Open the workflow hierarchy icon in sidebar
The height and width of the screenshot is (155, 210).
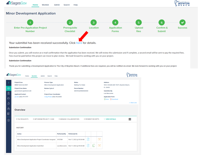pyautogui.click(x=9, y=109)
